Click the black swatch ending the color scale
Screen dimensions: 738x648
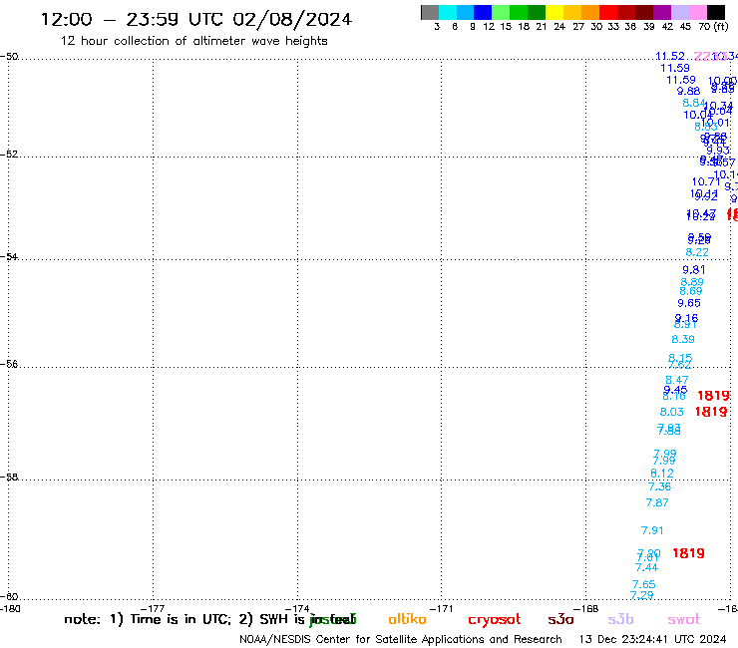pos(716,12)
